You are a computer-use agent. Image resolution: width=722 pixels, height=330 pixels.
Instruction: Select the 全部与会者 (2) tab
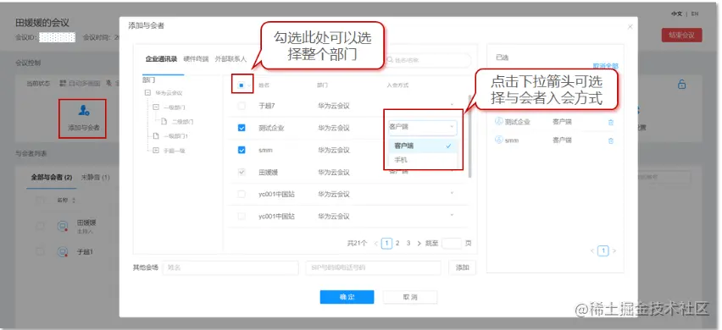[51, 178]
